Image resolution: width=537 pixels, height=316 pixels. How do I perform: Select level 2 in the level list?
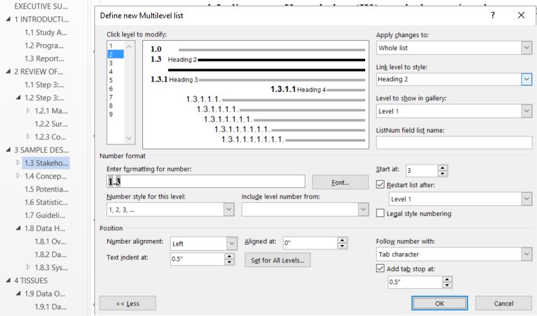tap(115, 54)
